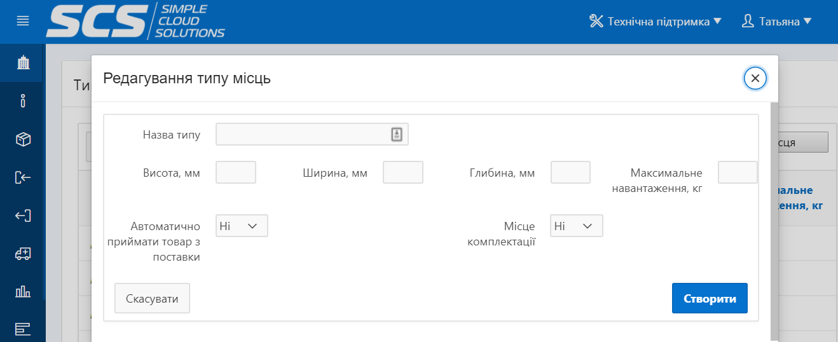Click the dialog's vertical scrollbar

tap(774, 221)
